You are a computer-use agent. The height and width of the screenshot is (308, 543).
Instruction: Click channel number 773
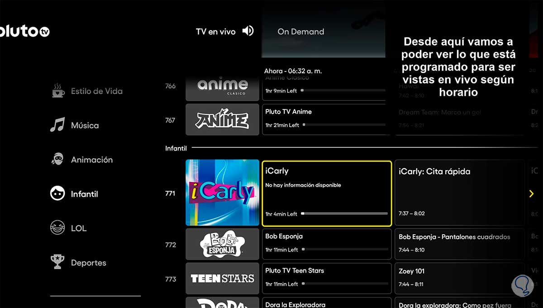[x=170, y=279]
